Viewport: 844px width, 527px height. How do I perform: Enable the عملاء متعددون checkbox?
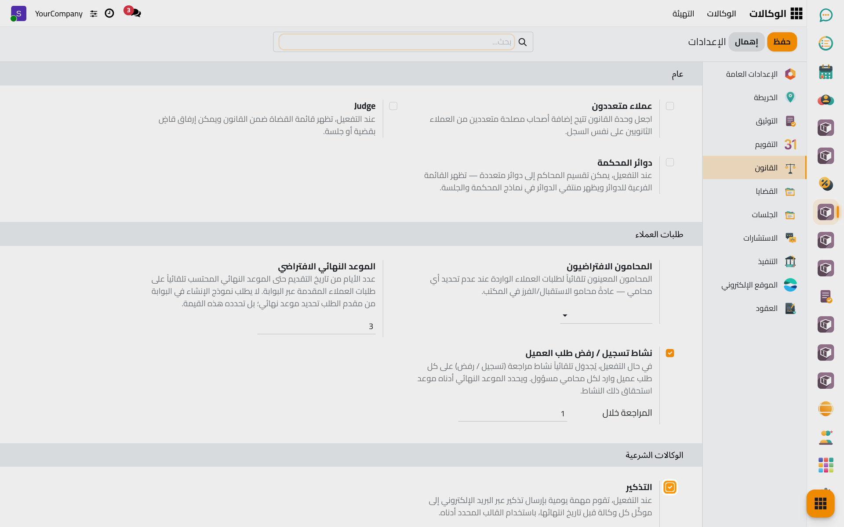[670, 106]
